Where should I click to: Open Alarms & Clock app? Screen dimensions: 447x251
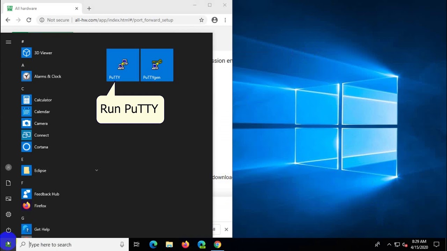(47, 76)
